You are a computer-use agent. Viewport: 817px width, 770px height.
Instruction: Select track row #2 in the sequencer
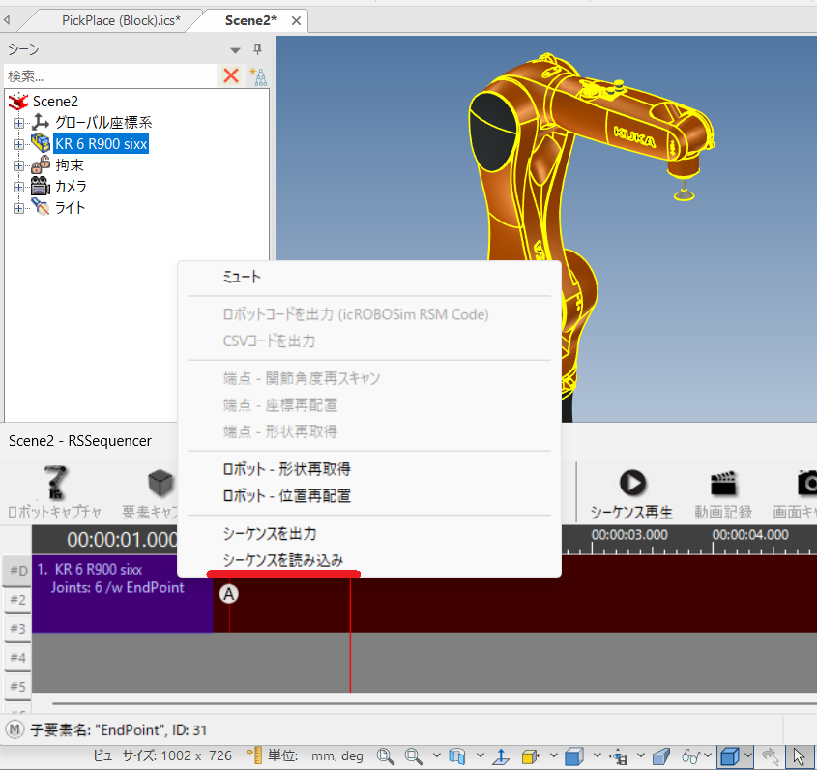[17, 600]
